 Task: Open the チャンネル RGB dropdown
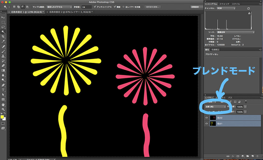226,8
